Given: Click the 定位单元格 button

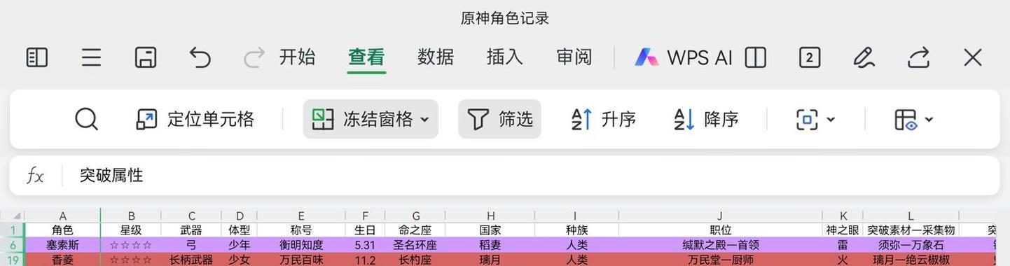Looking at the screenshot, I should point(195,119).
